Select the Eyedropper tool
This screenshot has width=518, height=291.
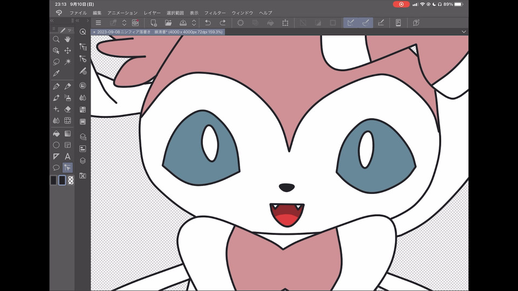click(56, 73)
